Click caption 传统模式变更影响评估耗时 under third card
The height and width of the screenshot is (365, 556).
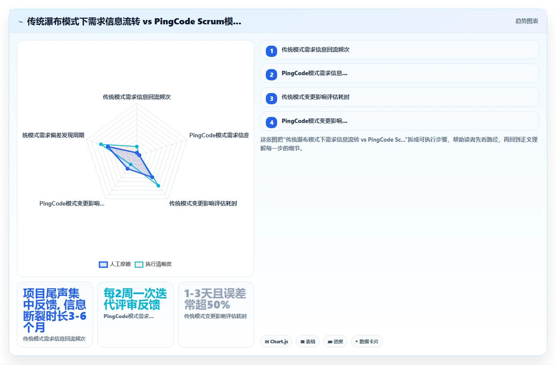215,316
